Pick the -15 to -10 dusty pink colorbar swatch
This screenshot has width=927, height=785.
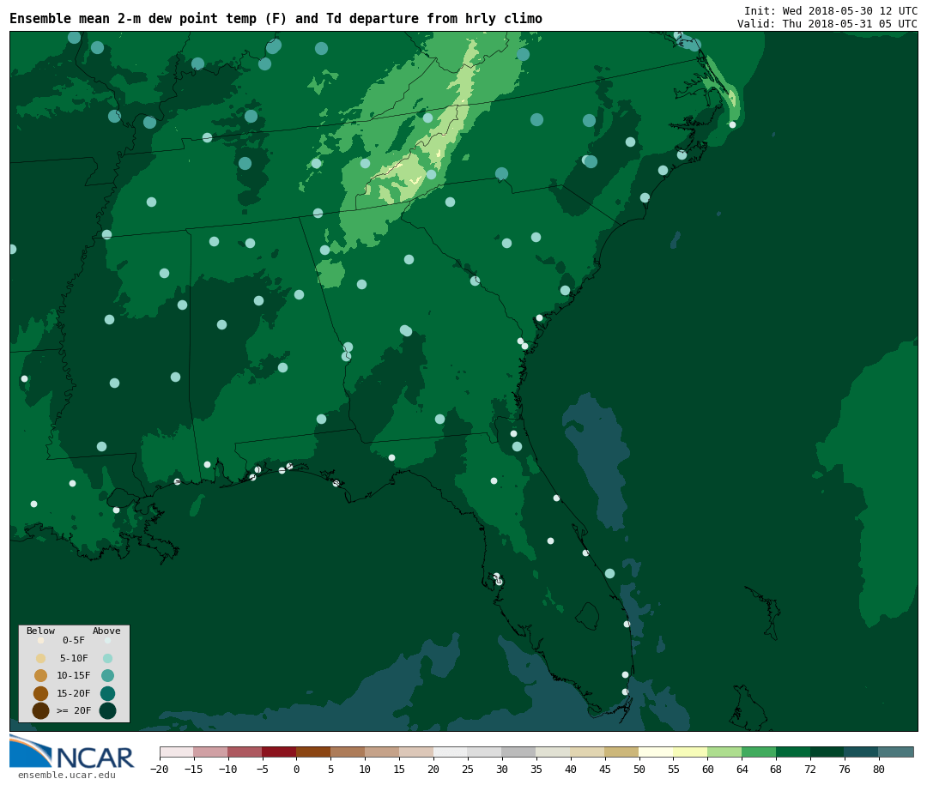(x=211, y=752)
